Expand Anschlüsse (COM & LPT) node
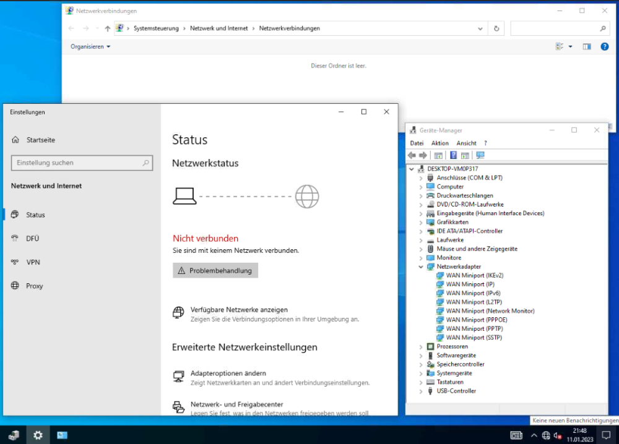Image resolution: width=619 pixels, height=444 pixels. 421,178
